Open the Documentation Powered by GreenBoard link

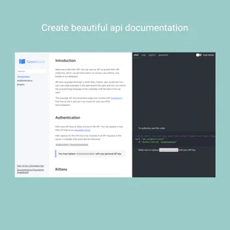(31, 171)
